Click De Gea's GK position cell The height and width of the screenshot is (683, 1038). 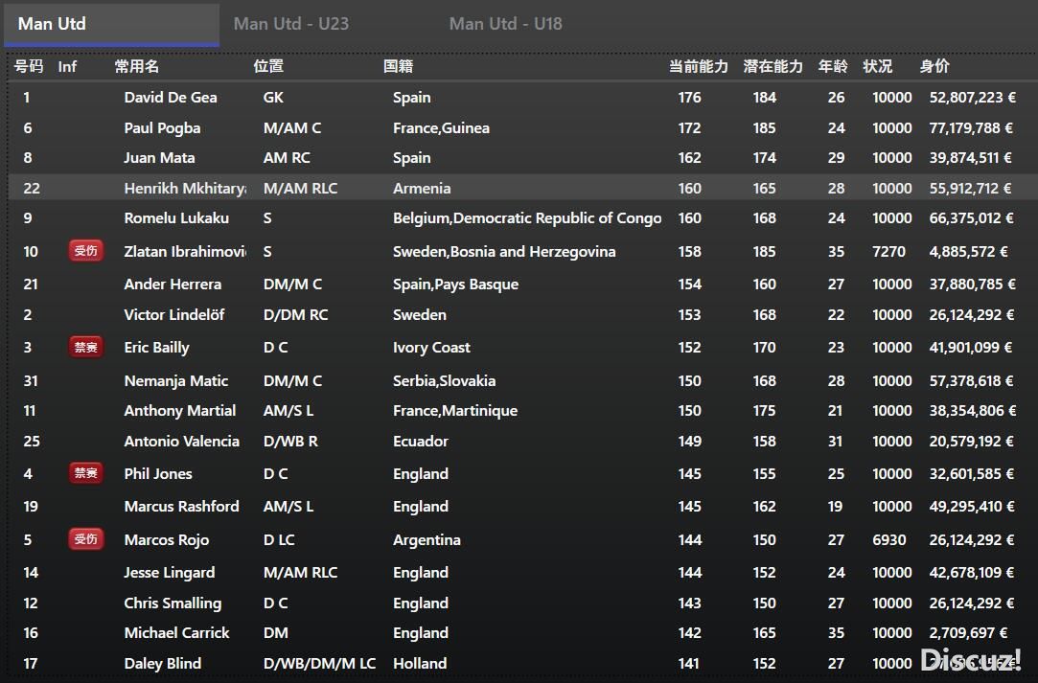tap(273, 98)
